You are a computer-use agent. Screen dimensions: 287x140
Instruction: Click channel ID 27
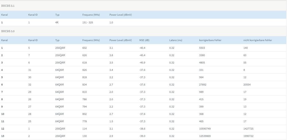coord(30,106)
